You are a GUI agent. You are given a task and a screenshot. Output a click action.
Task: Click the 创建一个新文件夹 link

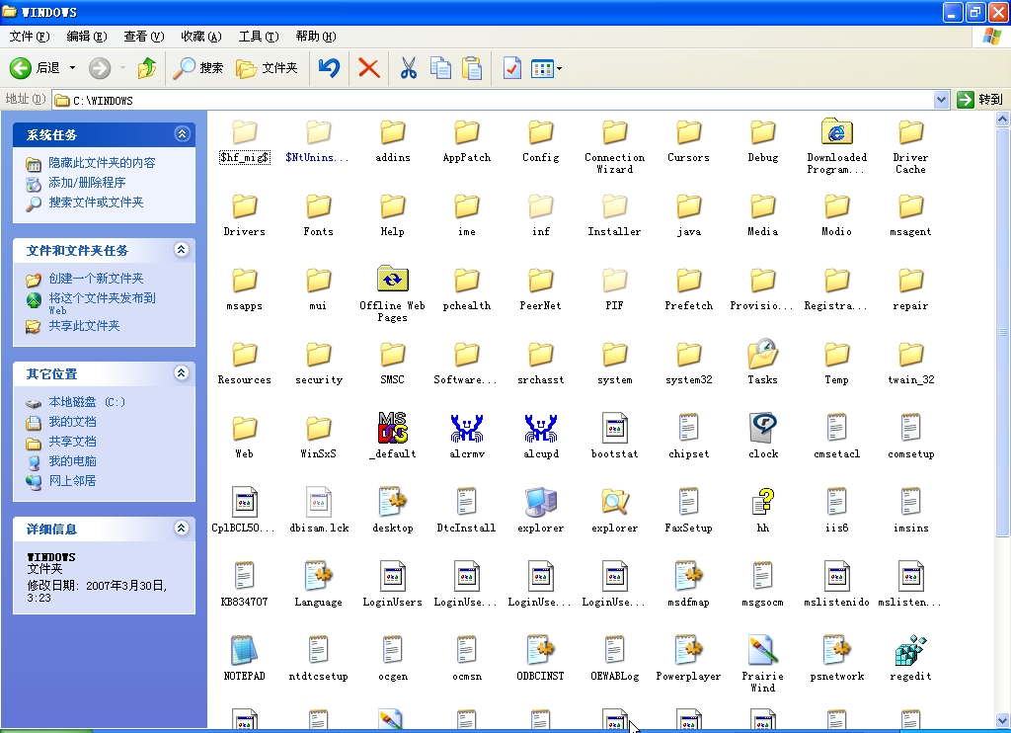[x=96, y=279]
